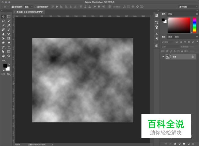Click the Background layer lock icon
Viewport: 199px width, 146px height.
pyautogui.click(x=192, y=57)
